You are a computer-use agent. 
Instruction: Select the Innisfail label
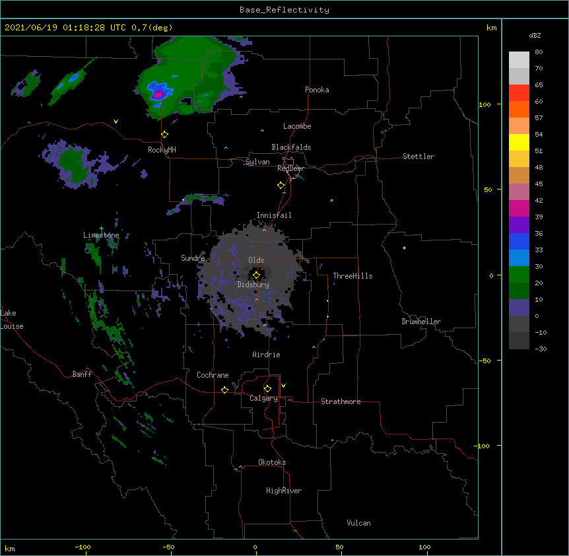(274, 215)
